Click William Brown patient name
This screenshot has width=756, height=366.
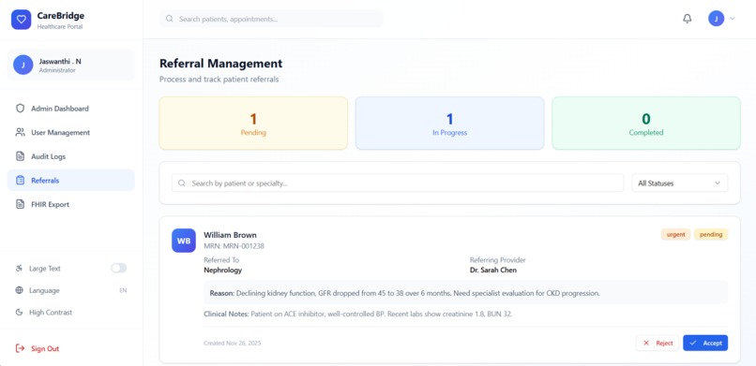point(230,235)
